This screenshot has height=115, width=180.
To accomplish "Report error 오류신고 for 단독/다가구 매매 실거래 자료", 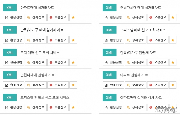I will 58,40.
